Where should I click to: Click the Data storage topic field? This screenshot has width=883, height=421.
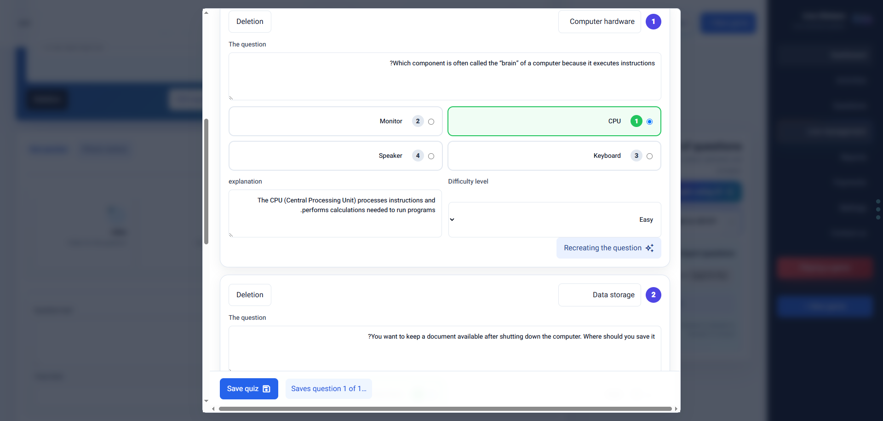coord(599,295)
